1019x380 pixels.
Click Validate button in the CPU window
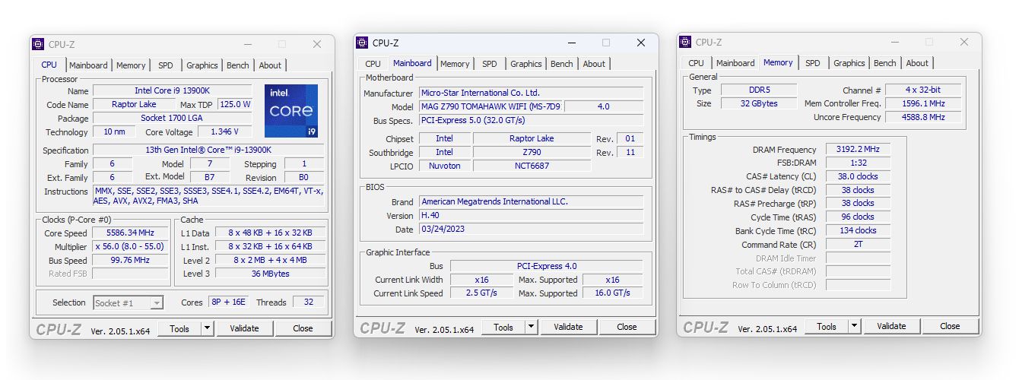[244, 328]
